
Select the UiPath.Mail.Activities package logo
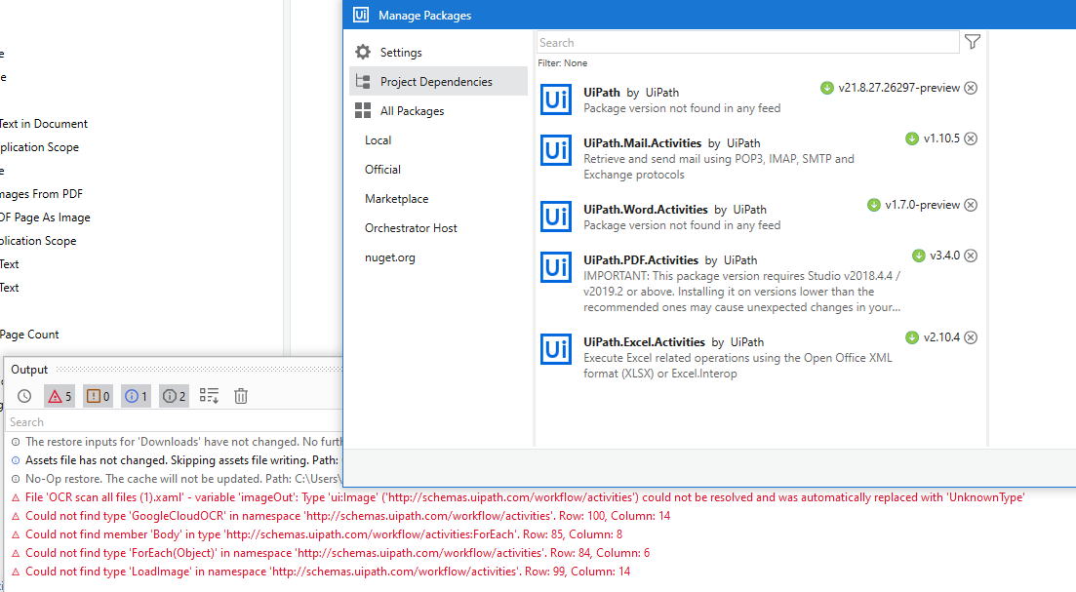(x=556, y=150)
